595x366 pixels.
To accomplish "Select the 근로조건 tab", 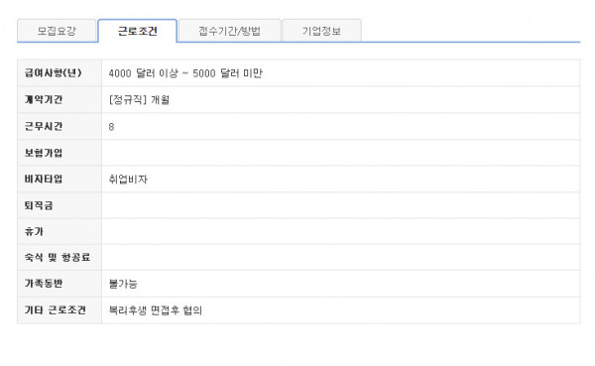I will pyautogui.click(x=138, y=31).
